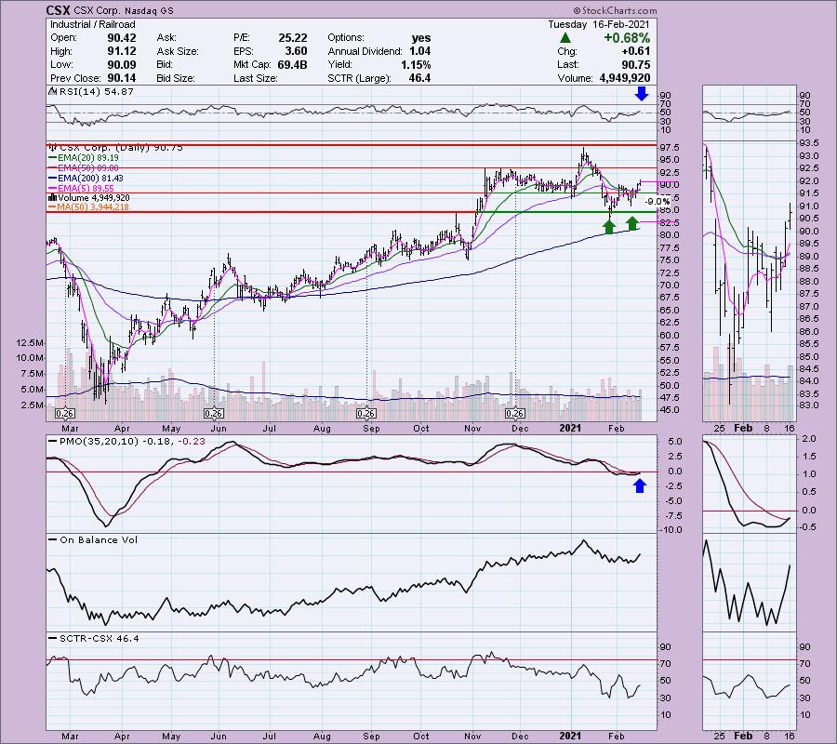Click the High price value 91.12
This screenshot has height=744, width=837.
pos(122,51)
